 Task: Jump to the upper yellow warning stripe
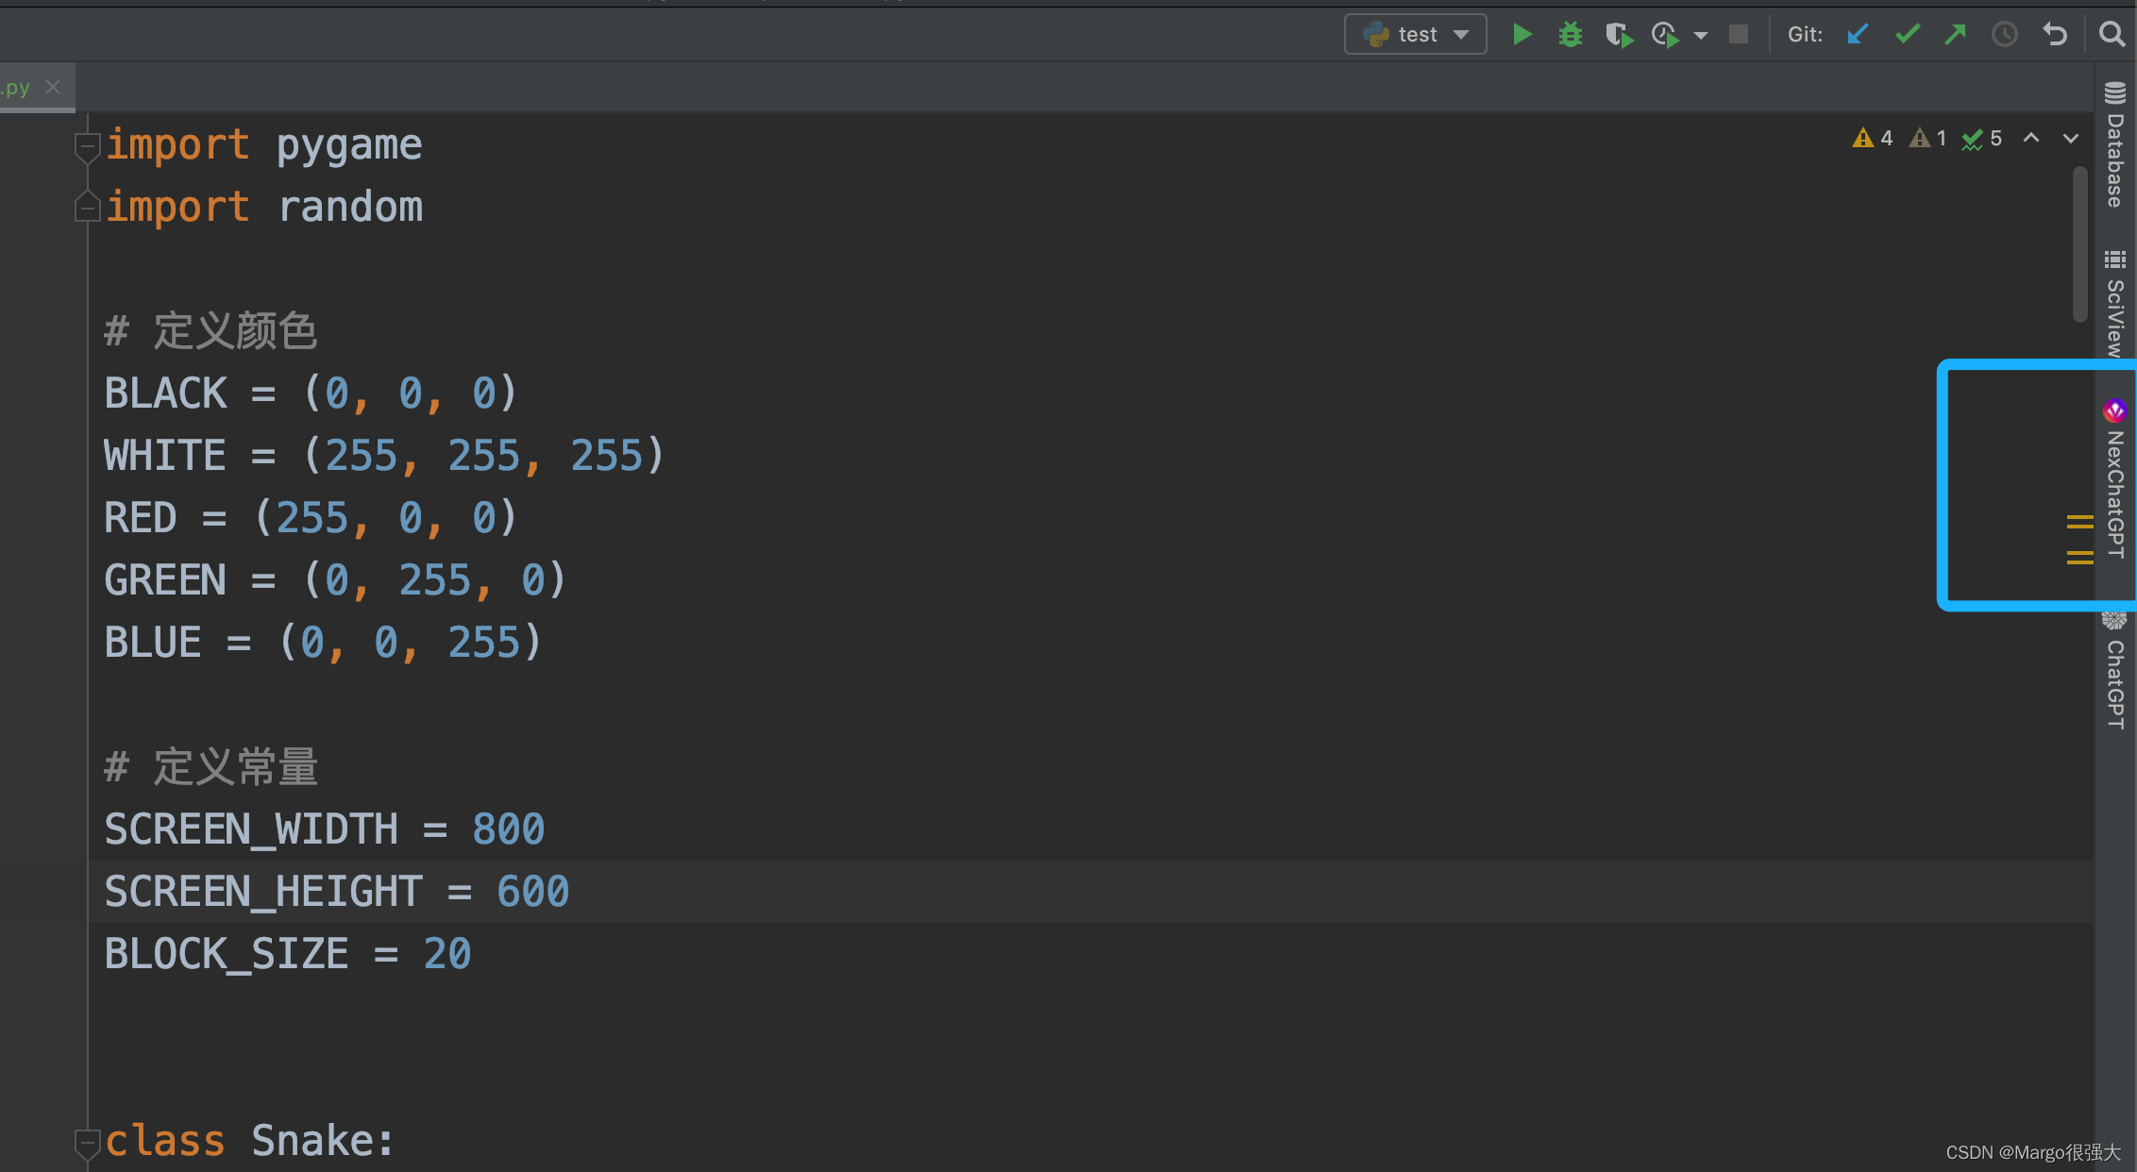coord(2080,522)
